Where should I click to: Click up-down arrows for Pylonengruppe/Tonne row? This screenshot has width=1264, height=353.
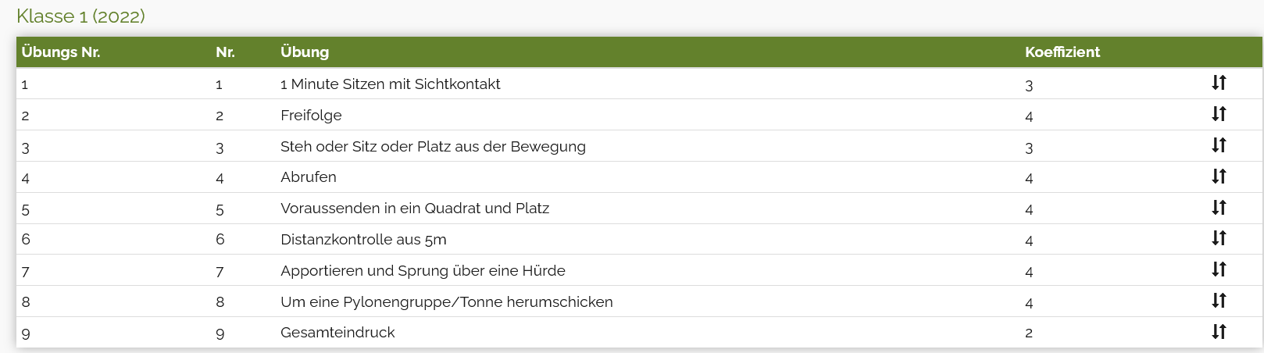tap(1219, 301)
